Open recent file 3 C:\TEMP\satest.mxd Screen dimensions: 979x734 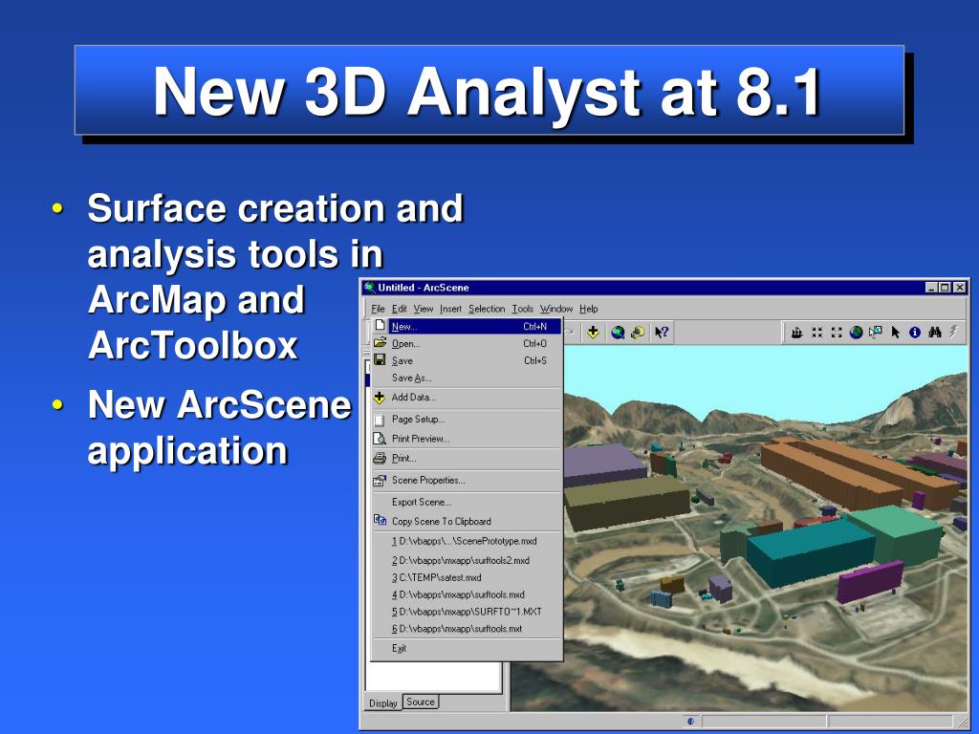(467, 577)
